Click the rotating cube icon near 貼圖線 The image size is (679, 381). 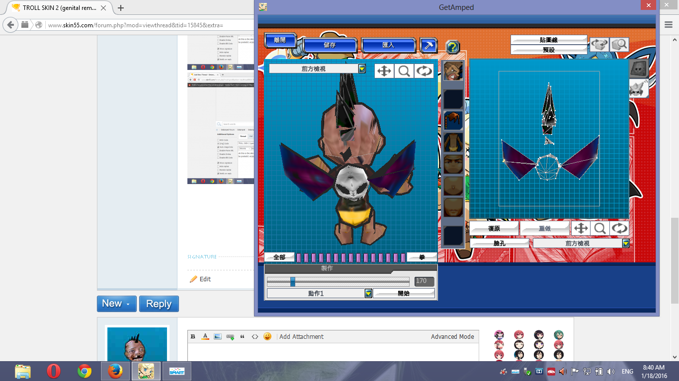point(599,45)
